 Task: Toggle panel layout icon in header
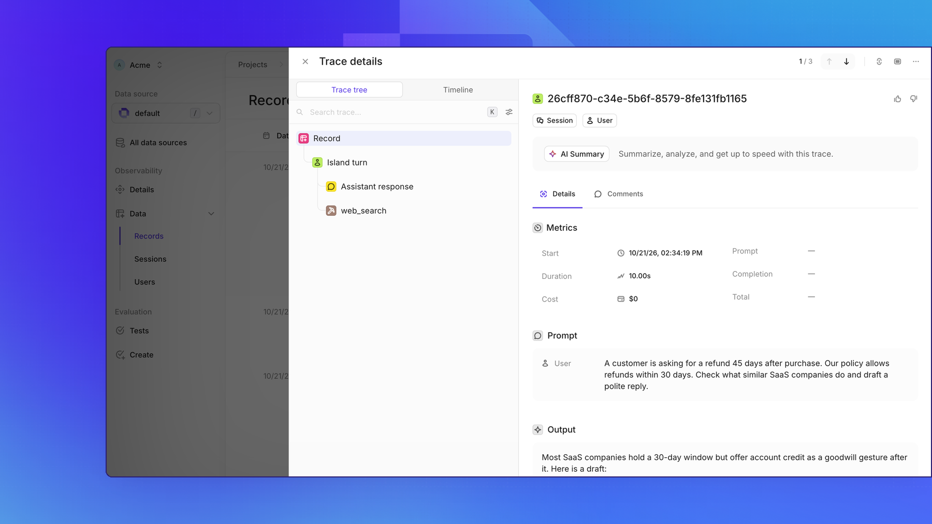point(897,62)
